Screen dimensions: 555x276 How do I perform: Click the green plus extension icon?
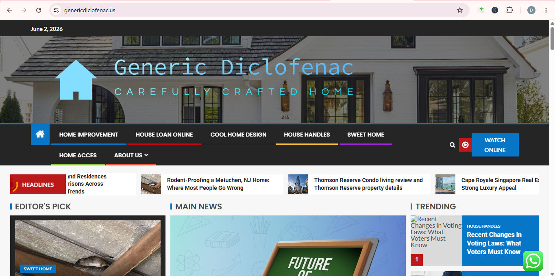pos(481,10)
